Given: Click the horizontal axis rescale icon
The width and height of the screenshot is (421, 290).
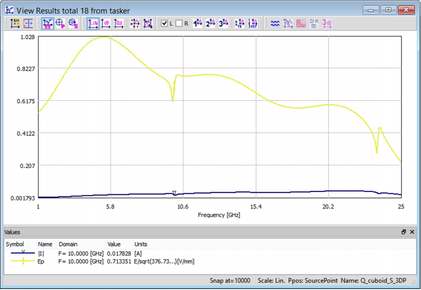Looking at the screenshot, I should [147, 24].
